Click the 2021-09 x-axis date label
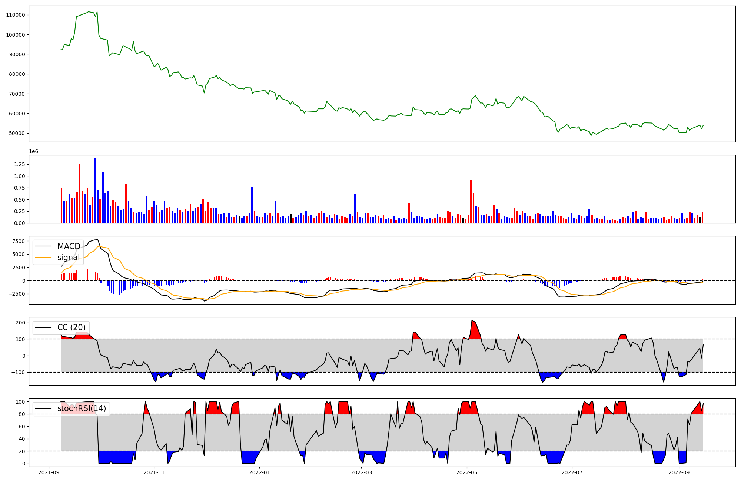 point(49,472)
